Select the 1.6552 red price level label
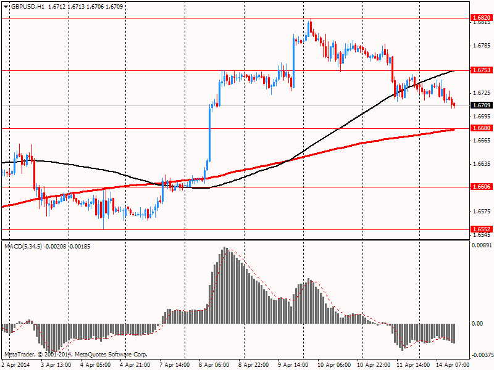The height and width of the screenshot is (370, 494). pos(481,229)
